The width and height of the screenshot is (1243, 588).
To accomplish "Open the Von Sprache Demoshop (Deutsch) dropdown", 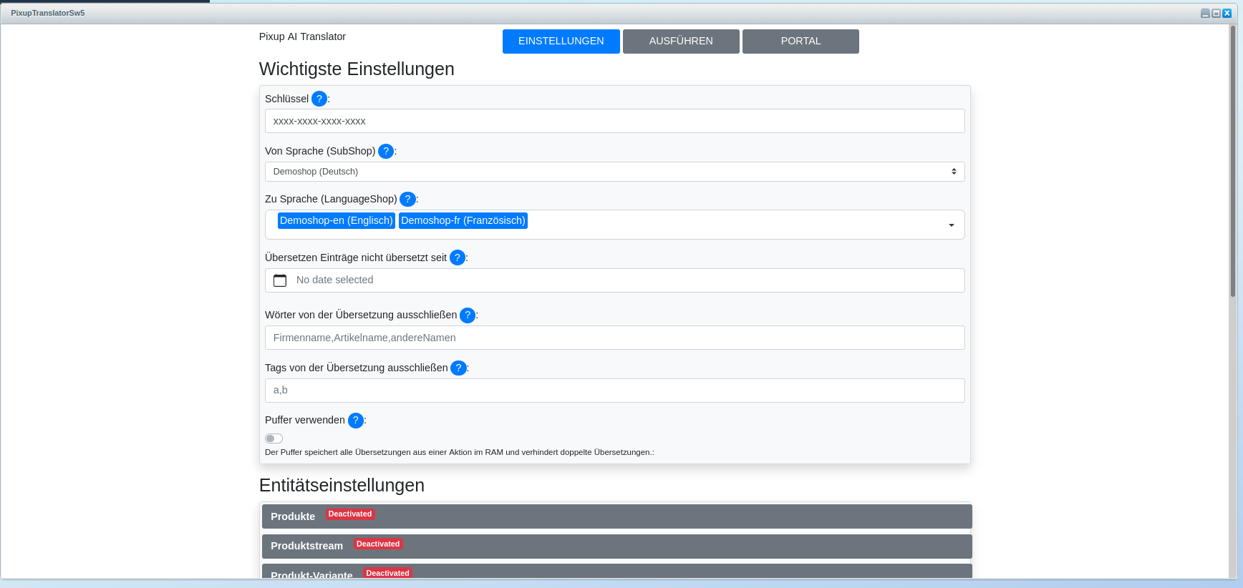I will 614,172.
